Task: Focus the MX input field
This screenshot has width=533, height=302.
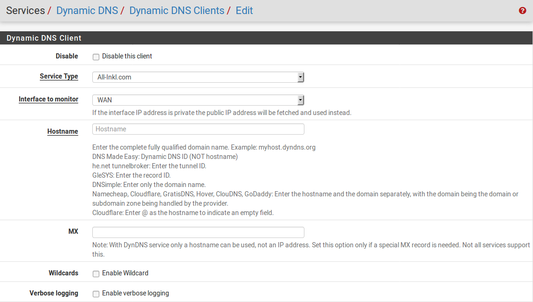Action: [x=198, y=232]
